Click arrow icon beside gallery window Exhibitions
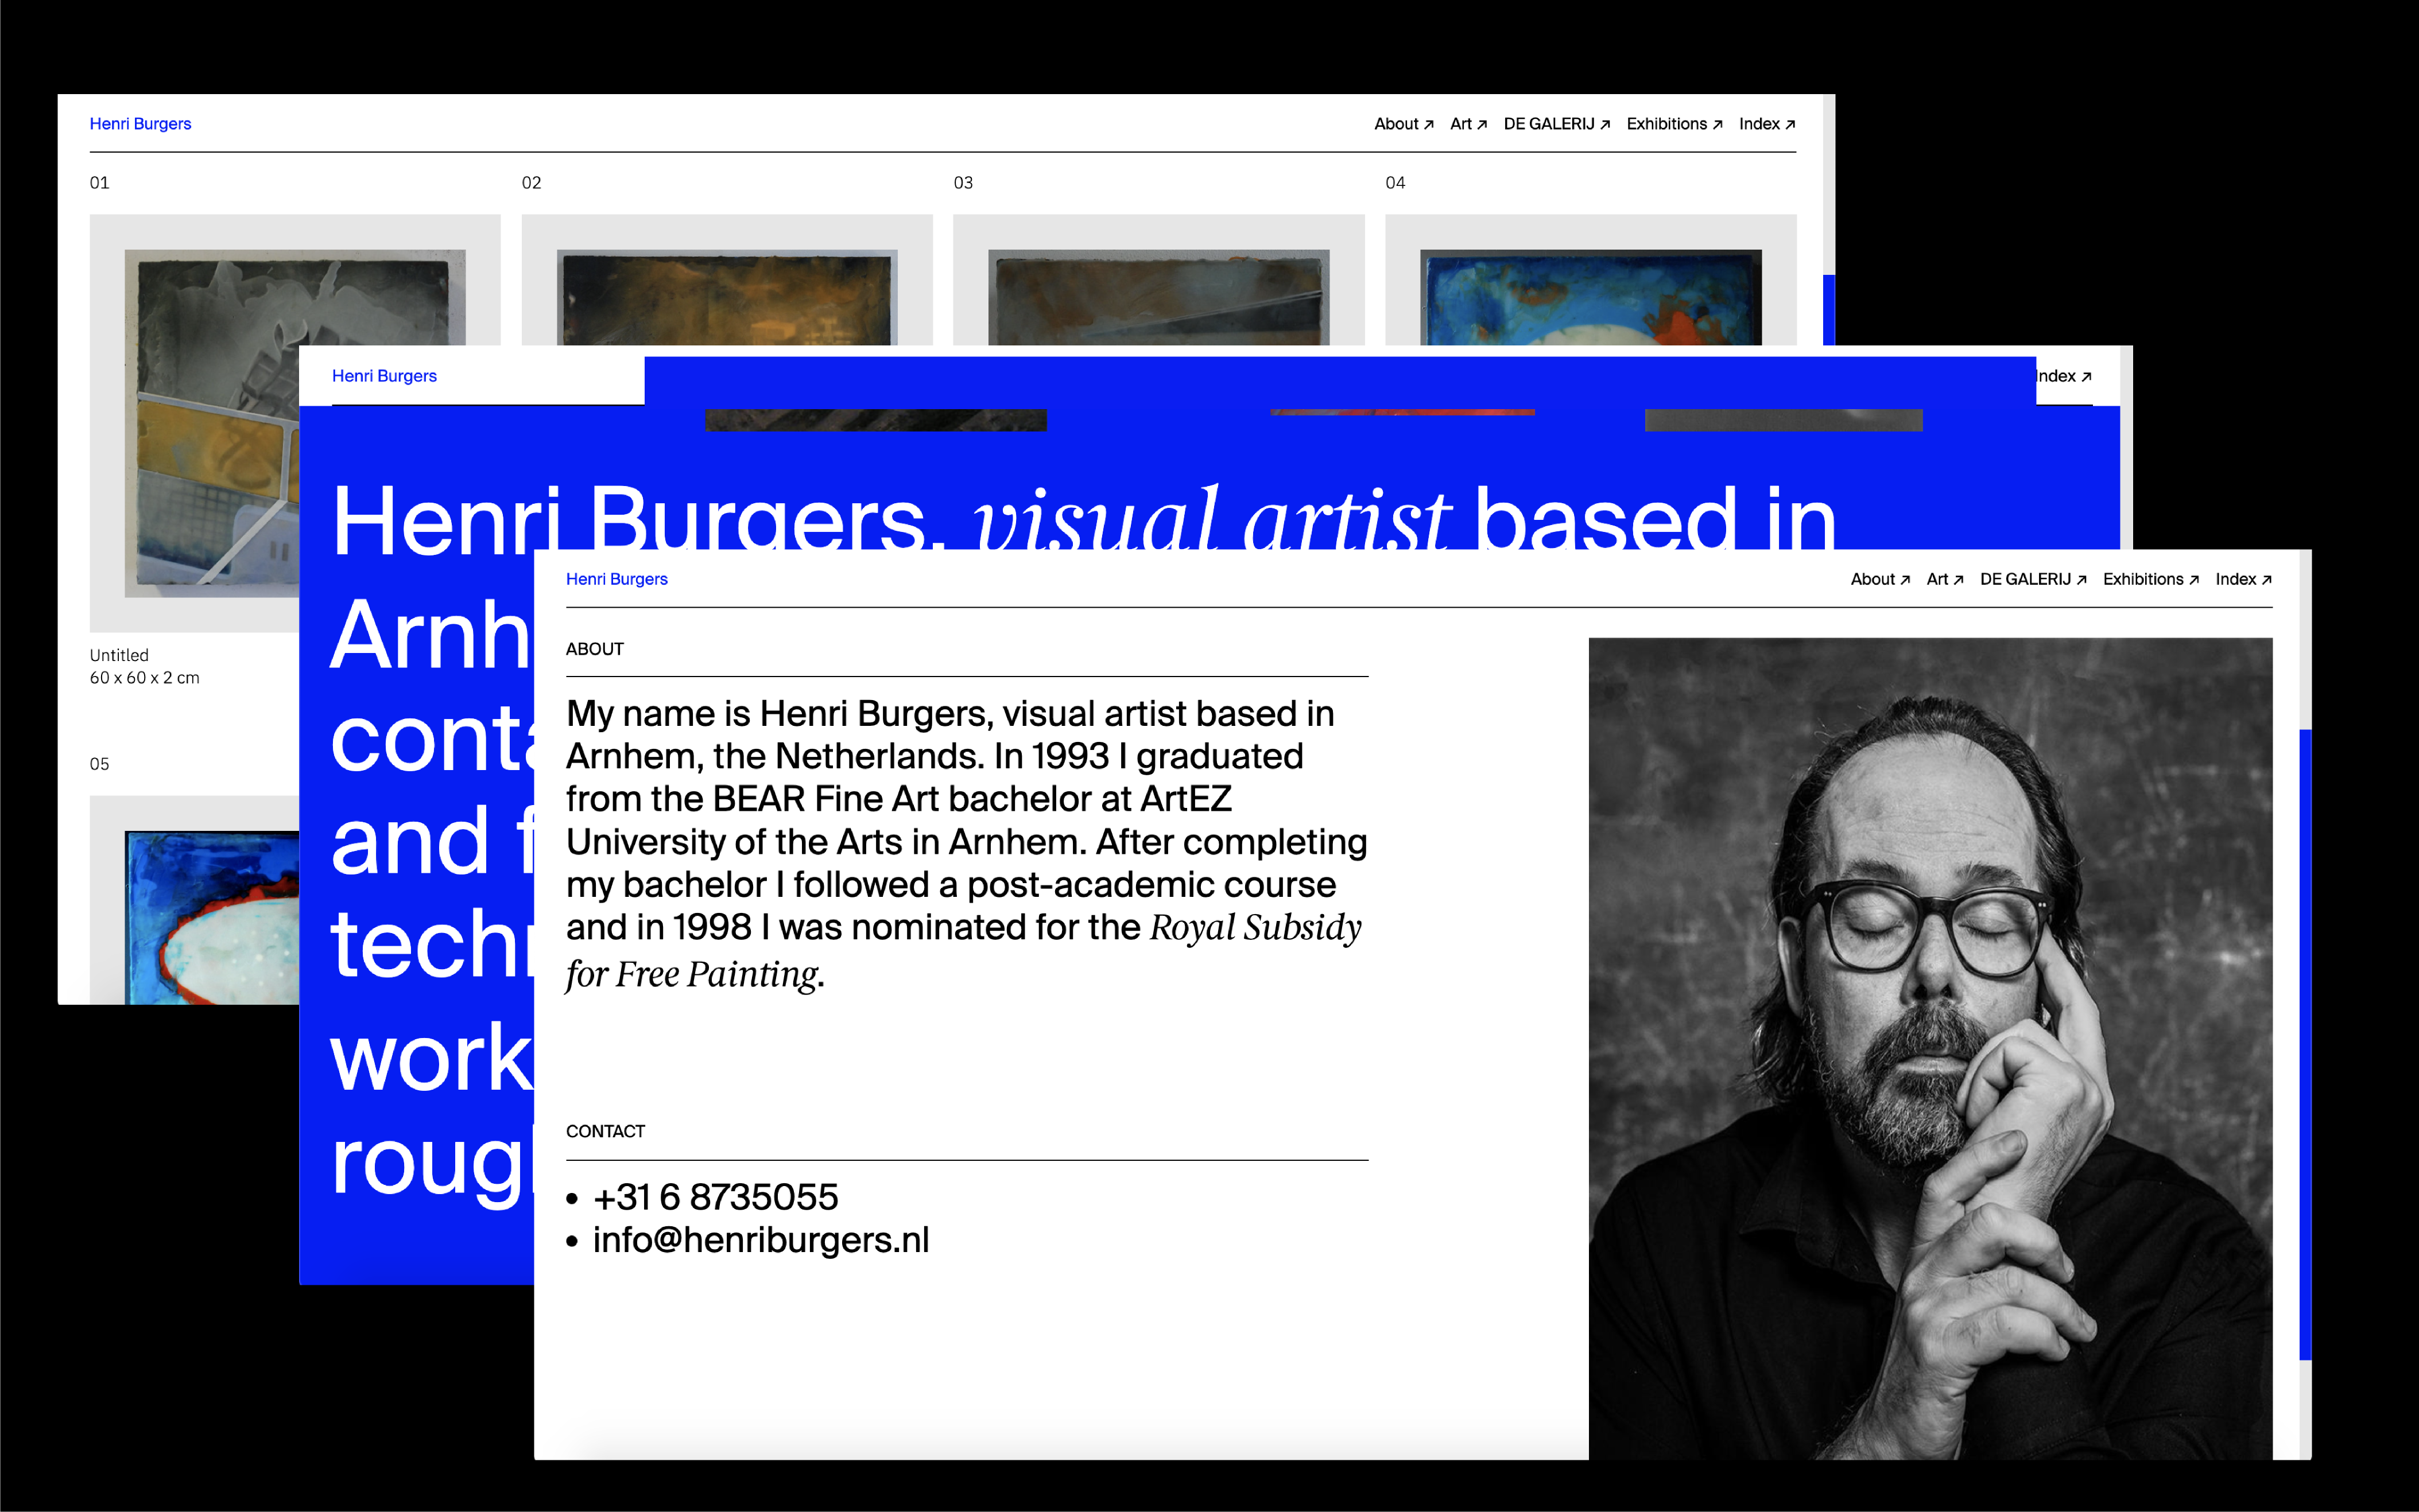The width and height of the screenshot is (2419, 1512). click(1717, 125)
